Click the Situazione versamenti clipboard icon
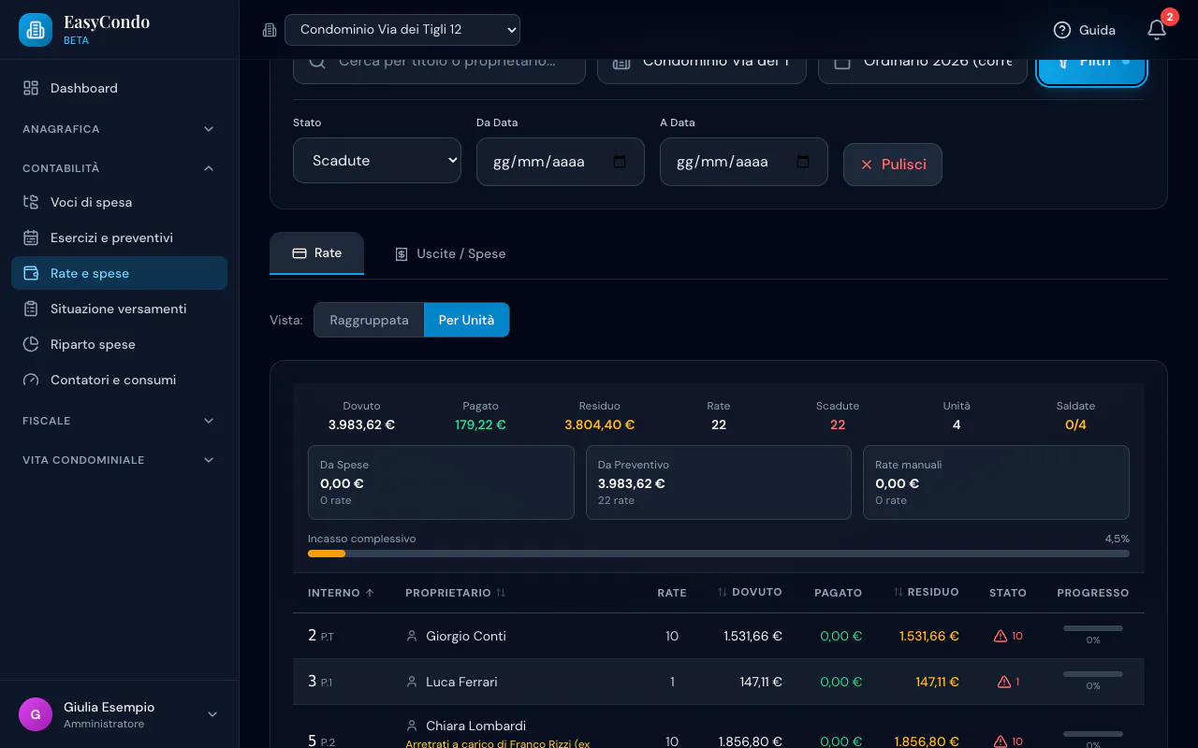This screenshot has height=748, width=1198. 31,309
